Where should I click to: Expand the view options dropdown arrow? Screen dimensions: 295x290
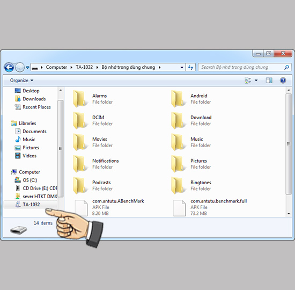pos(256,81)
